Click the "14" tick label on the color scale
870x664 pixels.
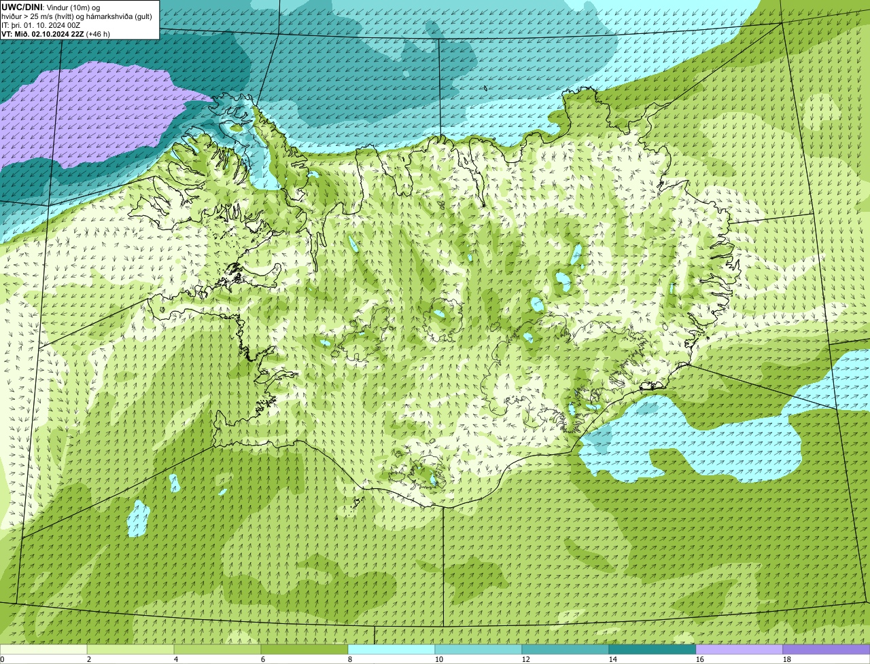click(x=613, y=659)
